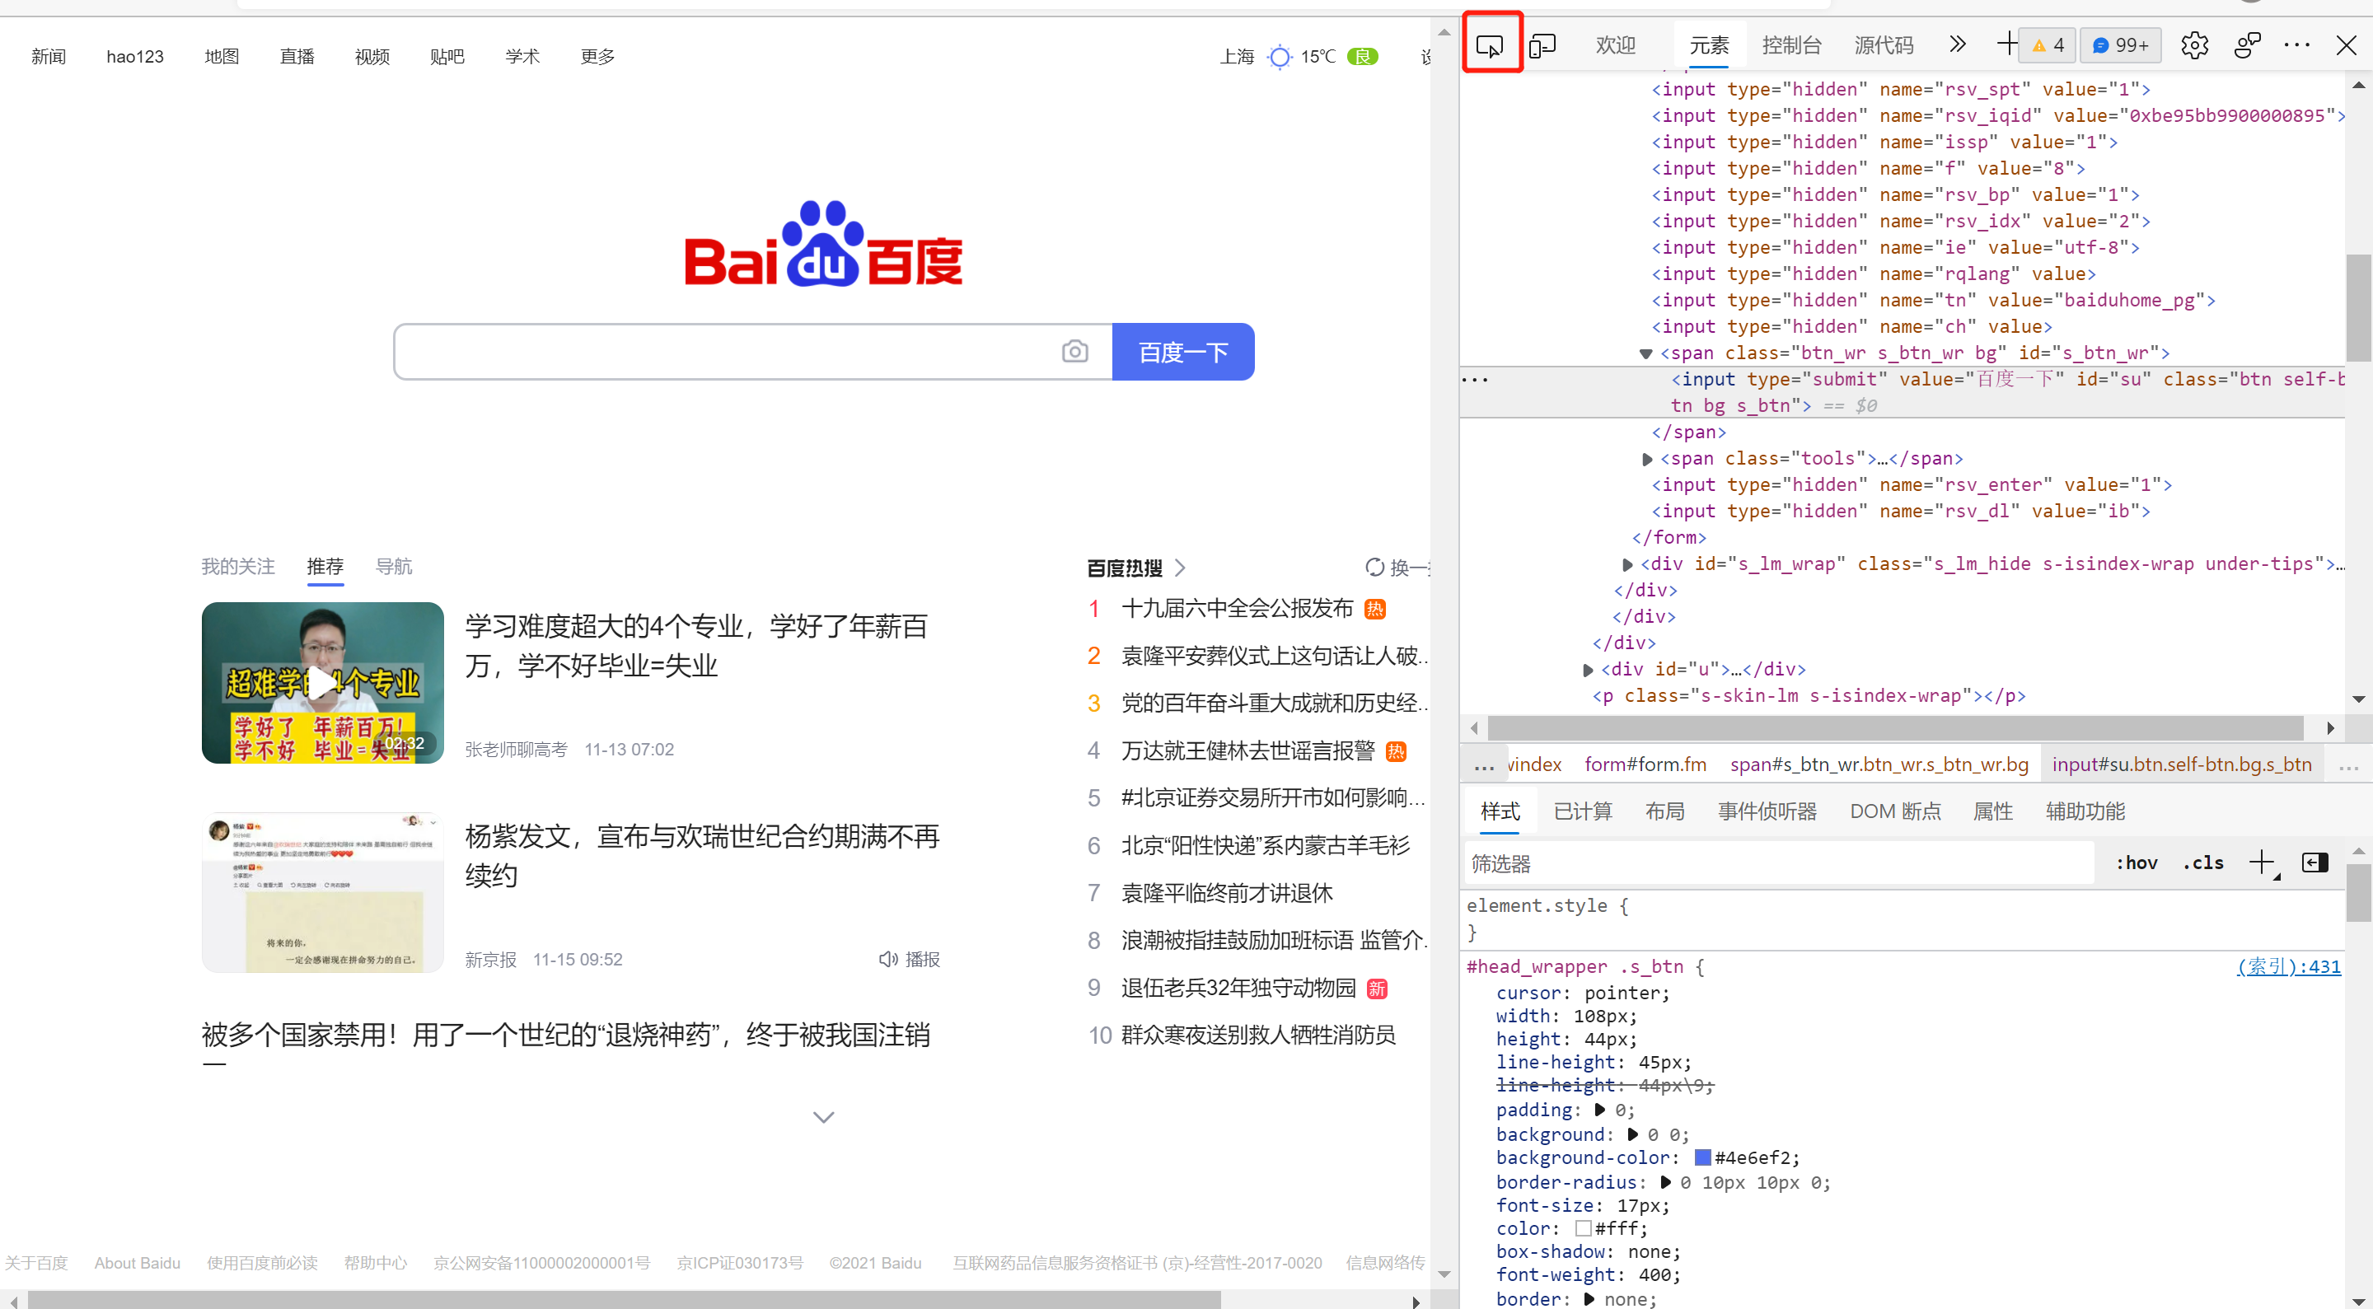Click the refresh hot search icon

1374,567
